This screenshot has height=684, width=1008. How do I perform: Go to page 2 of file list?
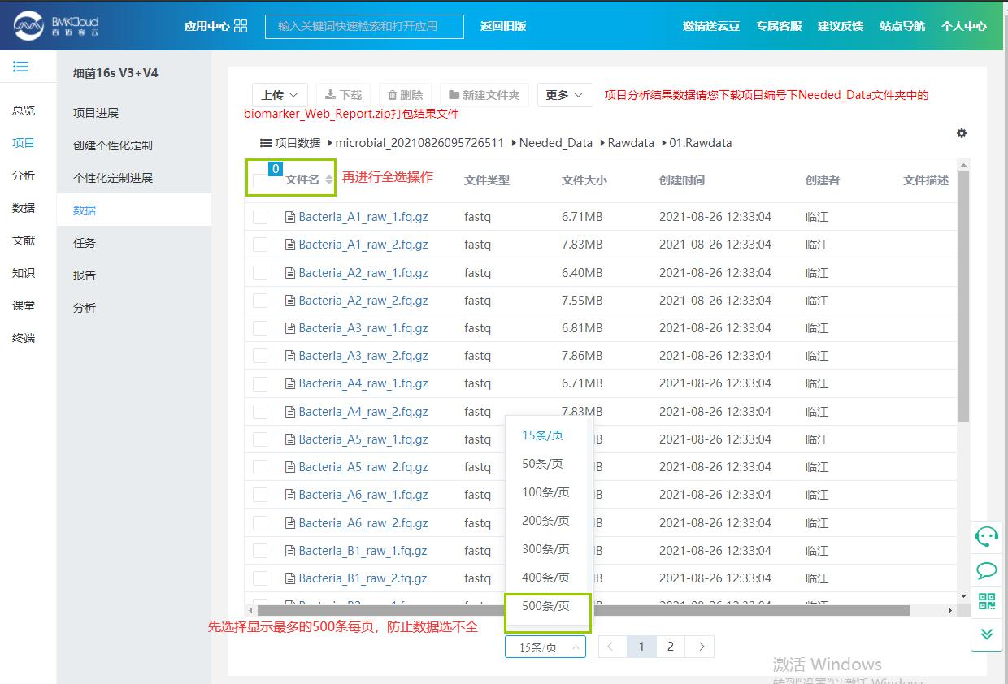(x=670, y=647)
